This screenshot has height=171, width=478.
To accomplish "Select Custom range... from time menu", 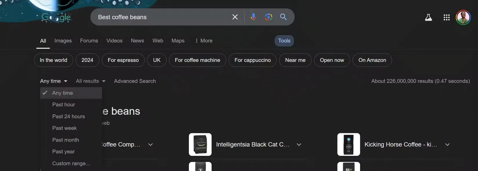I will click(71, 163).
